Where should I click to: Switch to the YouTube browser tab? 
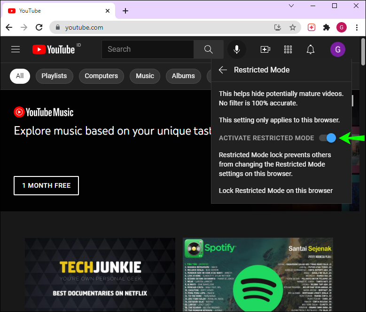point(58,11)
